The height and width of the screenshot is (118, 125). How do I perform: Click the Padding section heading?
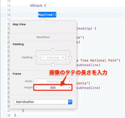click(18, 44)
